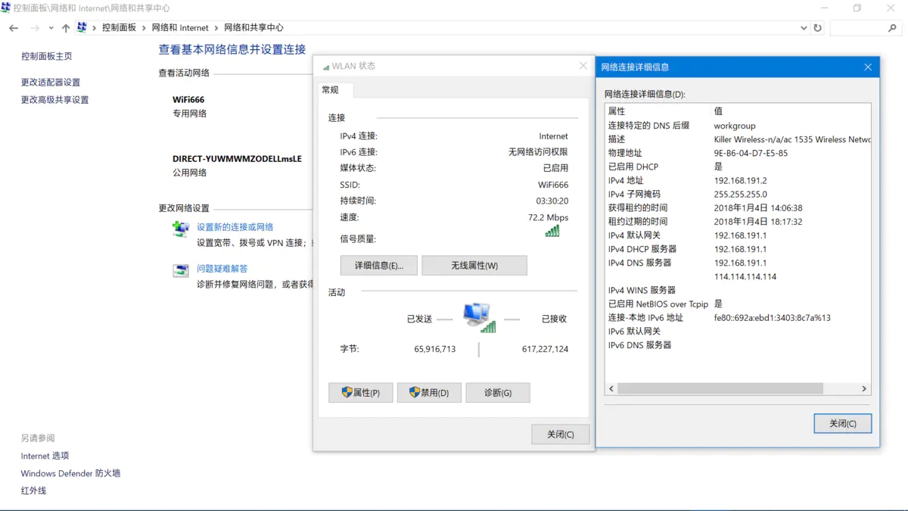The width and height of the screenshot is (908, 511).
Task: Open 无线属性(W) settings
Action: point(474,266)
